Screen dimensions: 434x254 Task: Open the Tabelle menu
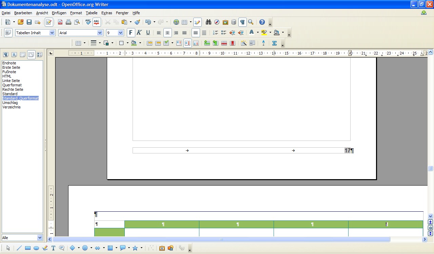pos(92,13)
